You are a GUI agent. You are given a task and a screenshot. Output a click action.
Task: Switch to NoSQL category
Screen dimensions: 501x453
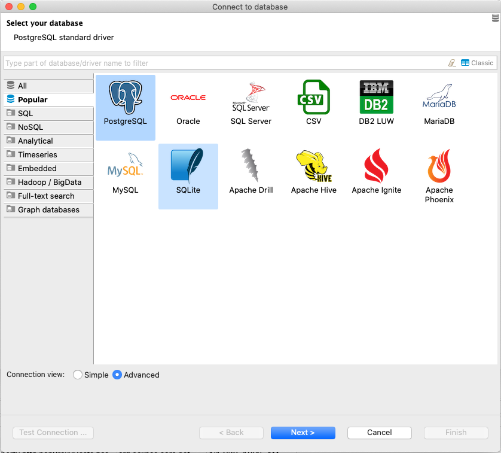[48, 127]
